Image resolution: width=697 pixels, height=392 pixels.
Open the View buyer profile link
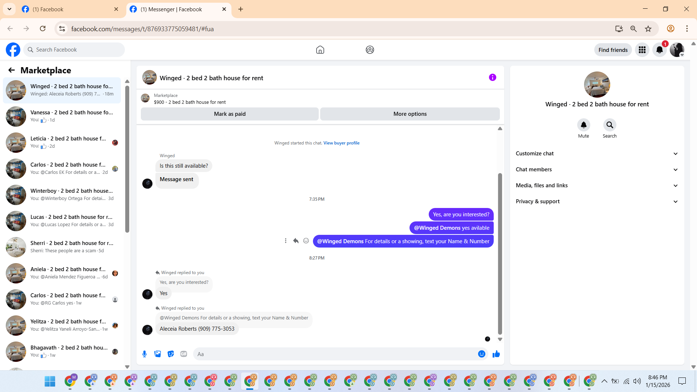341,143
